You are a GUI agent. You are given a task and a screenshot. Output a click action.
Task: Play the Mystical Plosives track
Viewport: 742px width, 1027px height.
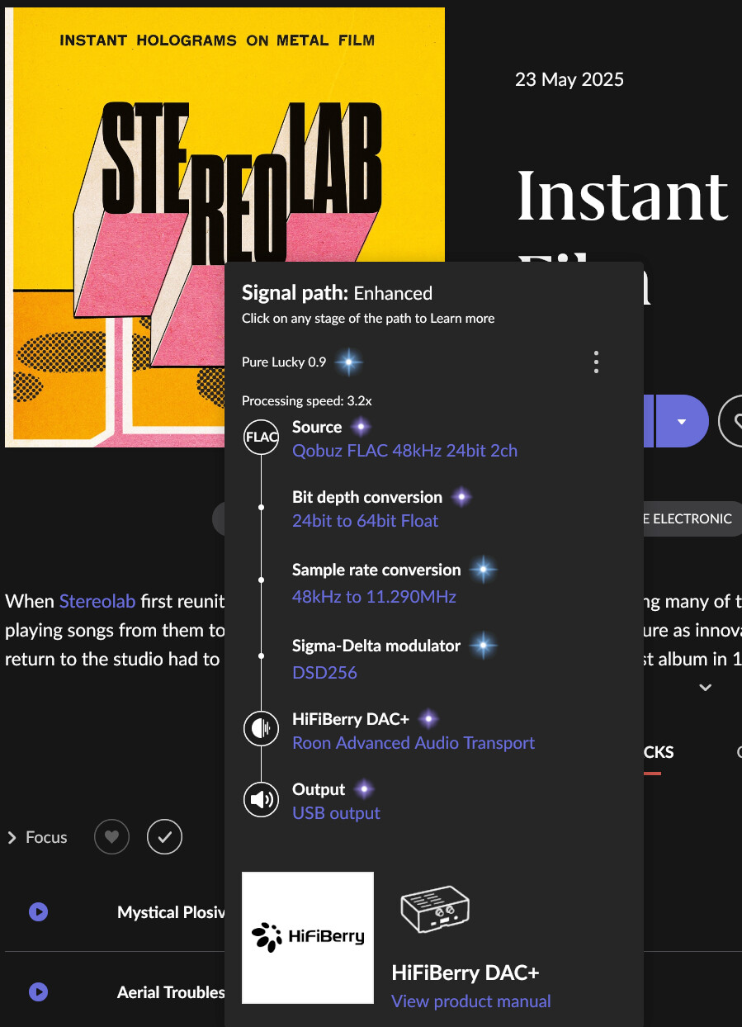point(38,912)
